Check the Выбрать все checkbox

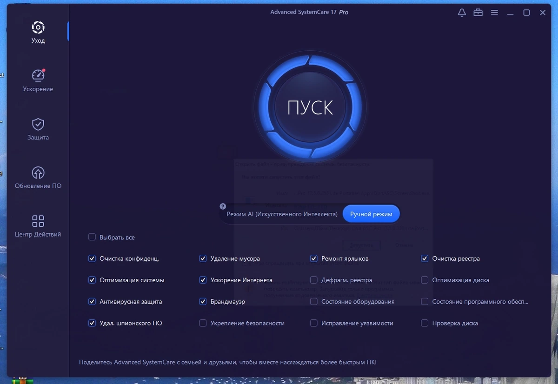(x=92, y=237)
